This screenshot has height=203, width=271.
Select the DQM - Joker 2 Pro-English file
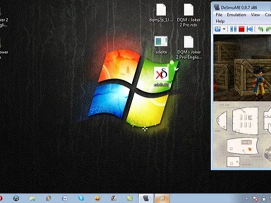[x=189, y=48]
